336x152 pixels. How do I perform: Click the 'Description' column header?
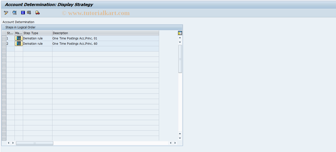(x=106, y=33)
